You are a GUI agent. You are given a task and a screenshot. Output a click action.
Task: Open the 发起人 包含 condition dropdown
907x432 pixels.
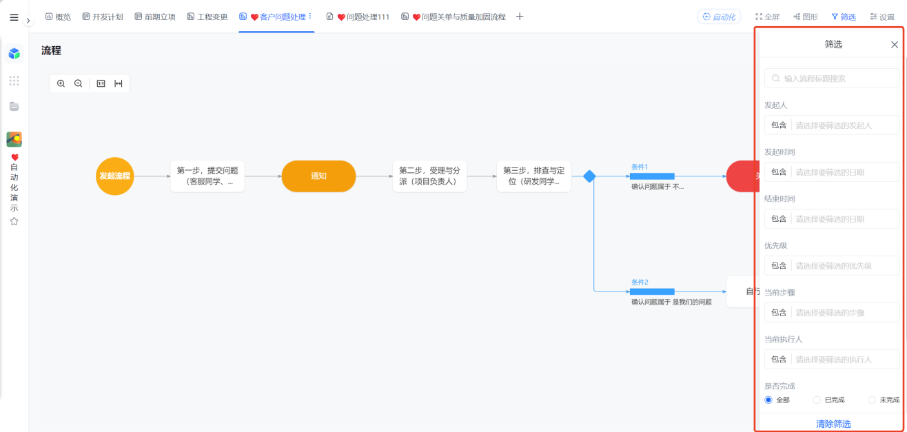click(779, 125)
